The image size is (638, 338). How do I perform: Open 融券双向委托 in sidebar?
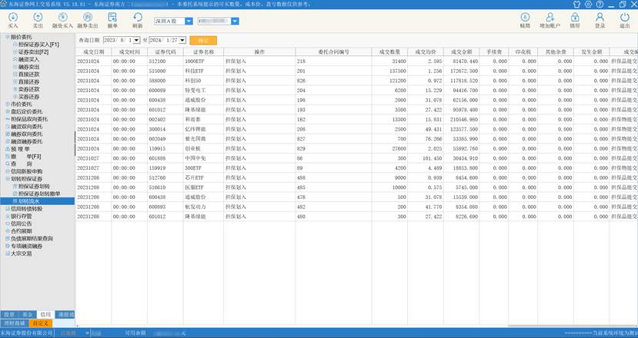point(27,134)
